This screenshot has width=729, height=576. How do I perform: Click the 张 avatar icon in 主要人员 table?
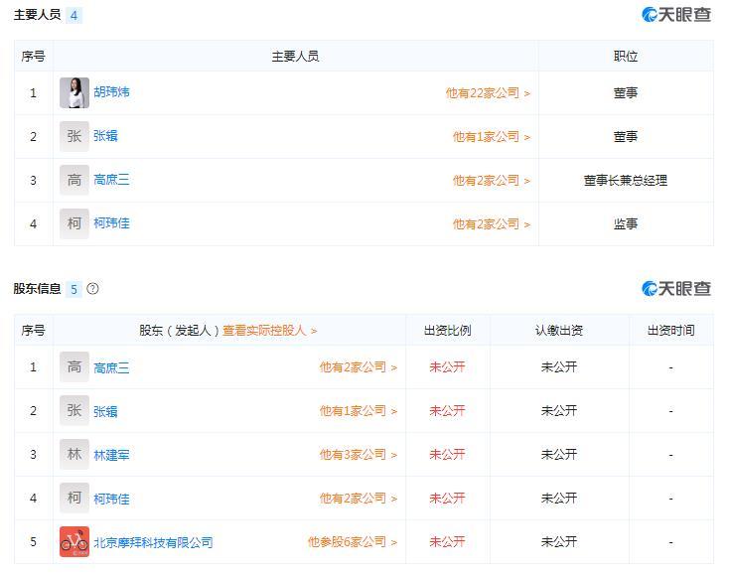point(74,137)
